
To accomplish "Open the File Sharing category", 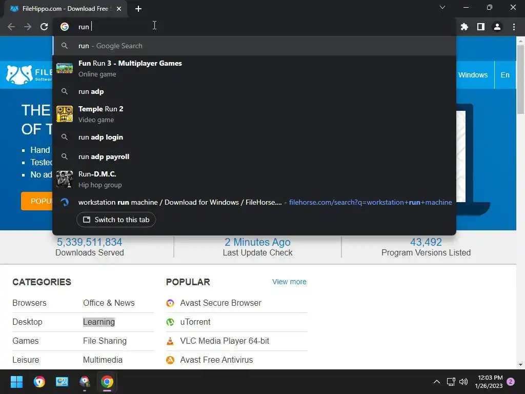I will pos(105,341).
